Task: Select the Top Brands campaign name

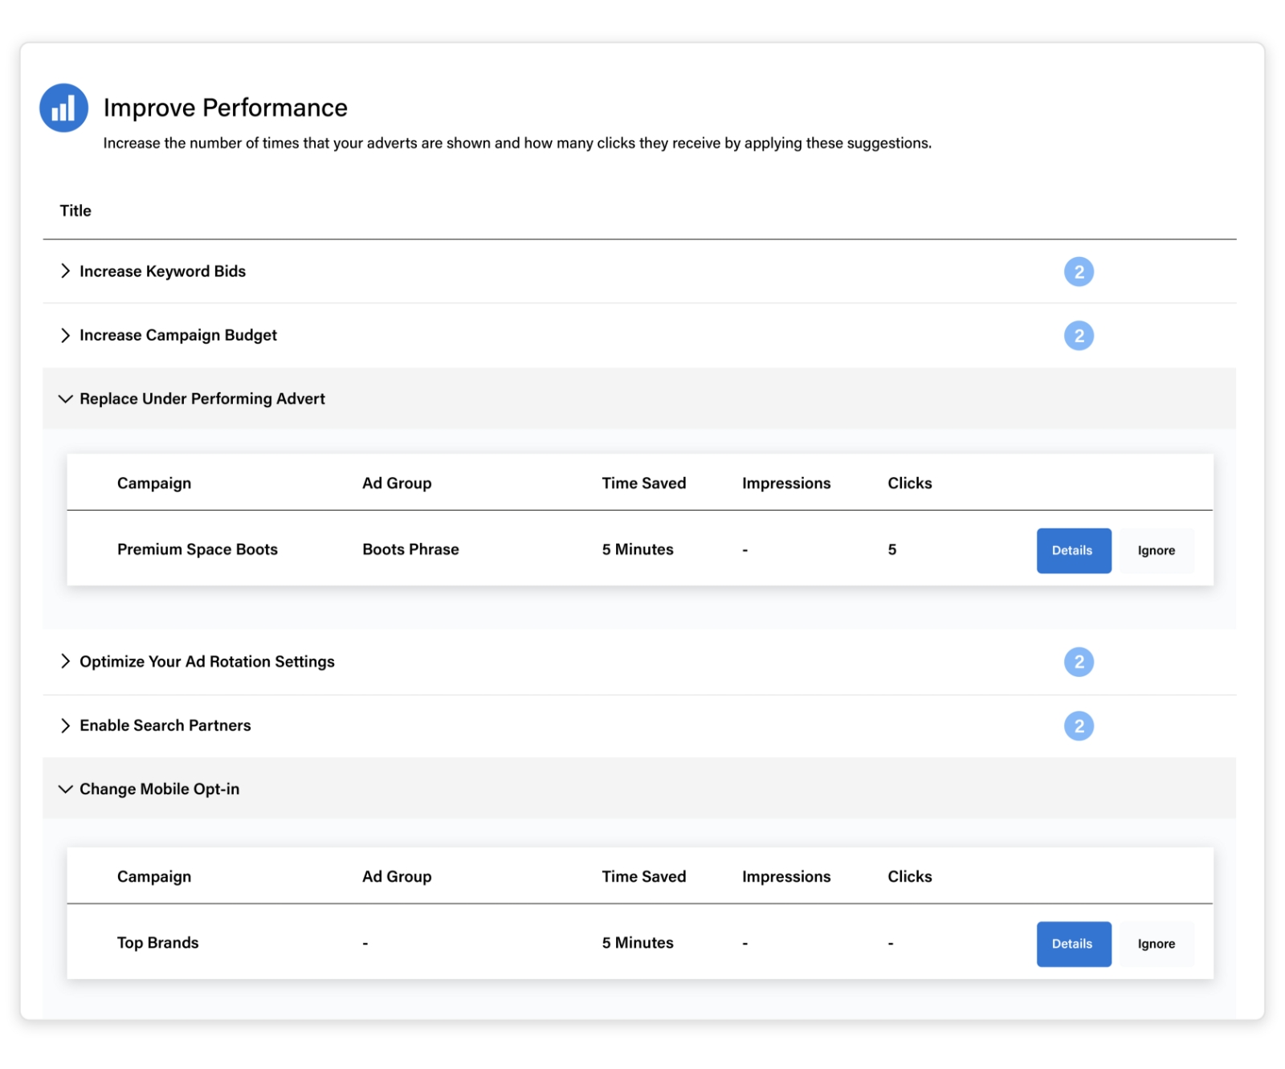Action: pos(157,943)
